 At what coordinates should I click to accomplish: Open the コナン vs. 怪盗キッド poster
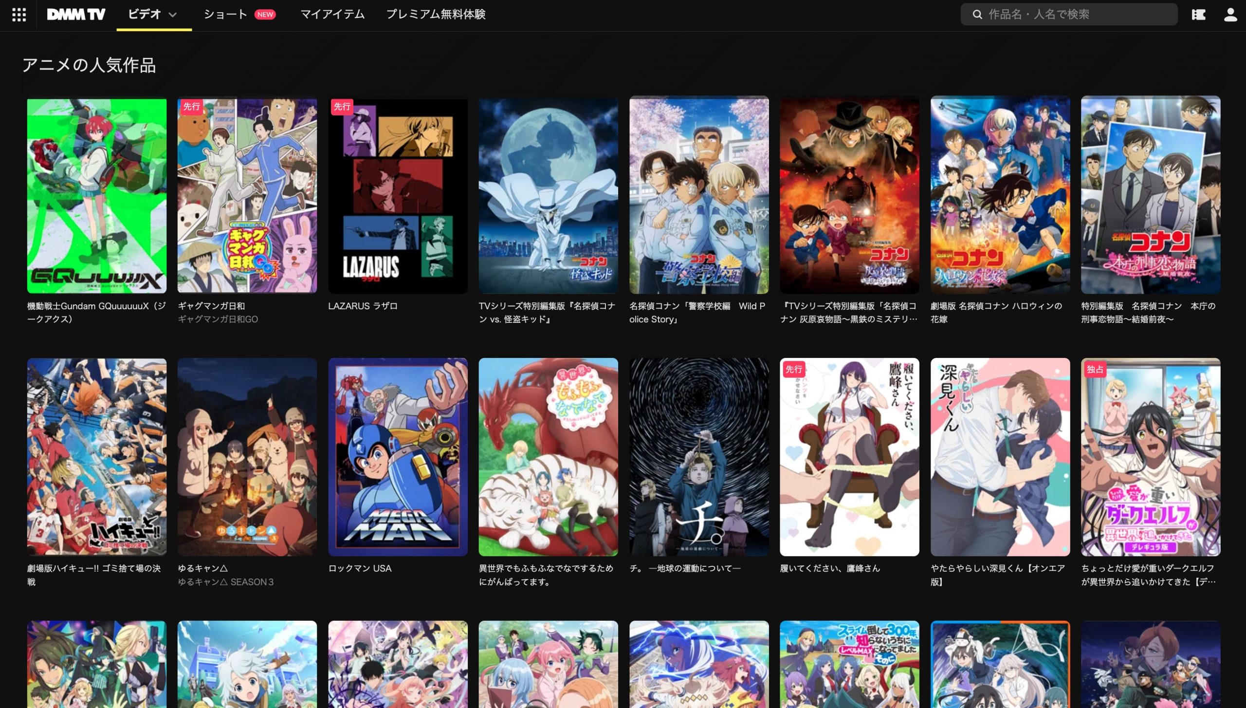pos(549,195)
